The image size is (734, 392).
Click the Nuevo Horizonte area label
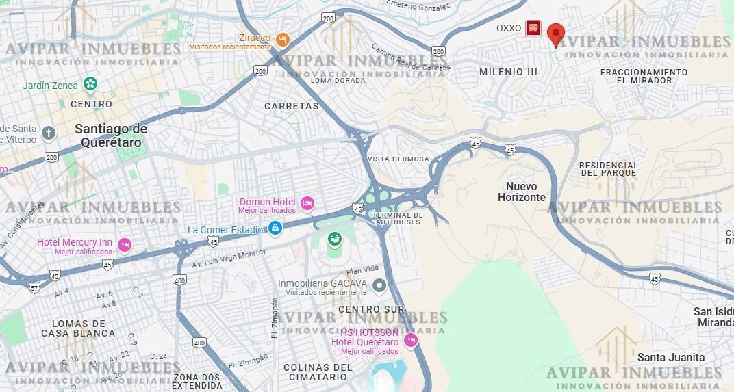click(x=522, y=192)
